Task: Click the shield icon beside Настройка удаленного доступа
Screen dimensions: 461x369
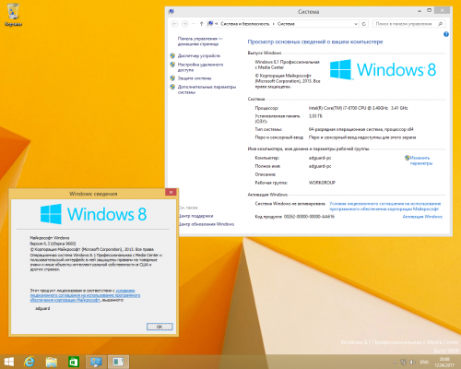Action: [x=172, y=65]
